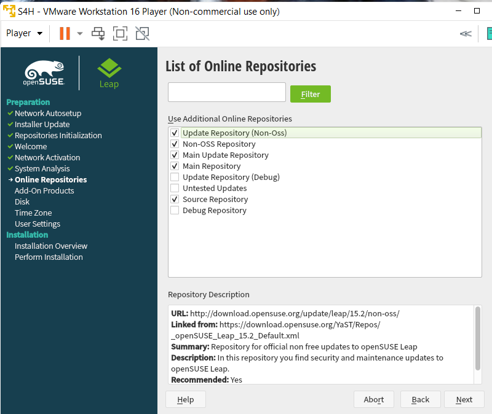Enable the Update Repository (Debug) checkbox
492x414 pixels.
pos(175,177)
